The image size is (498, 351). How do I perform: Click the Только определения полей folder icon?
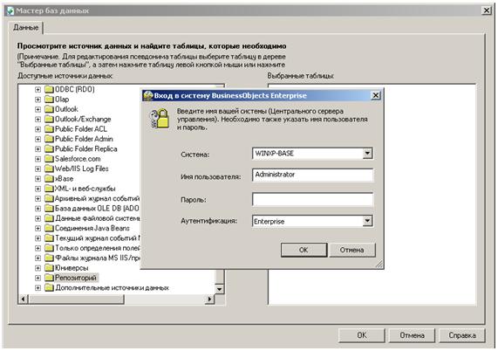pyautogui.click(x=49, y=248)
